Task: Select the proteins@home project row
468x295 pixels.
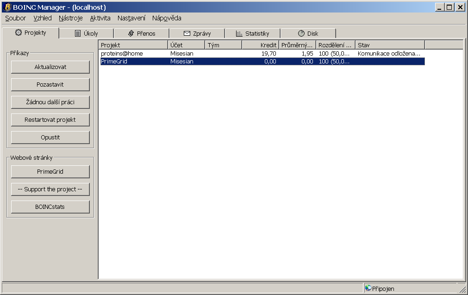Action: (262, 53)
